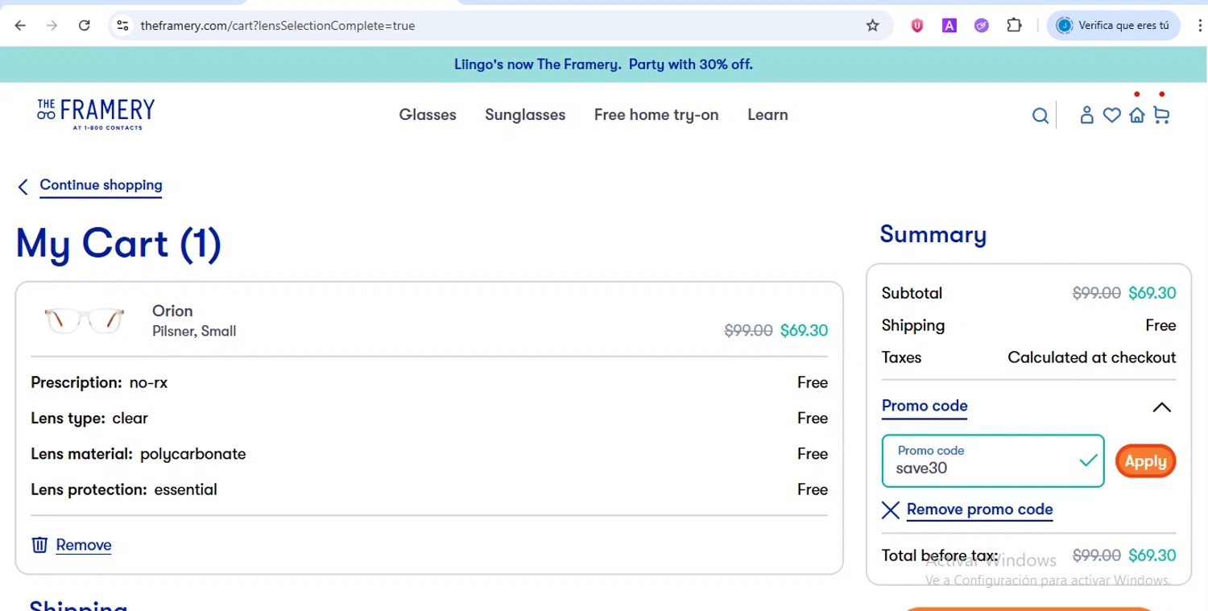Open the purple A extension icon
The height and width of the screenshot is (611, 1208).
click(949, 26)
